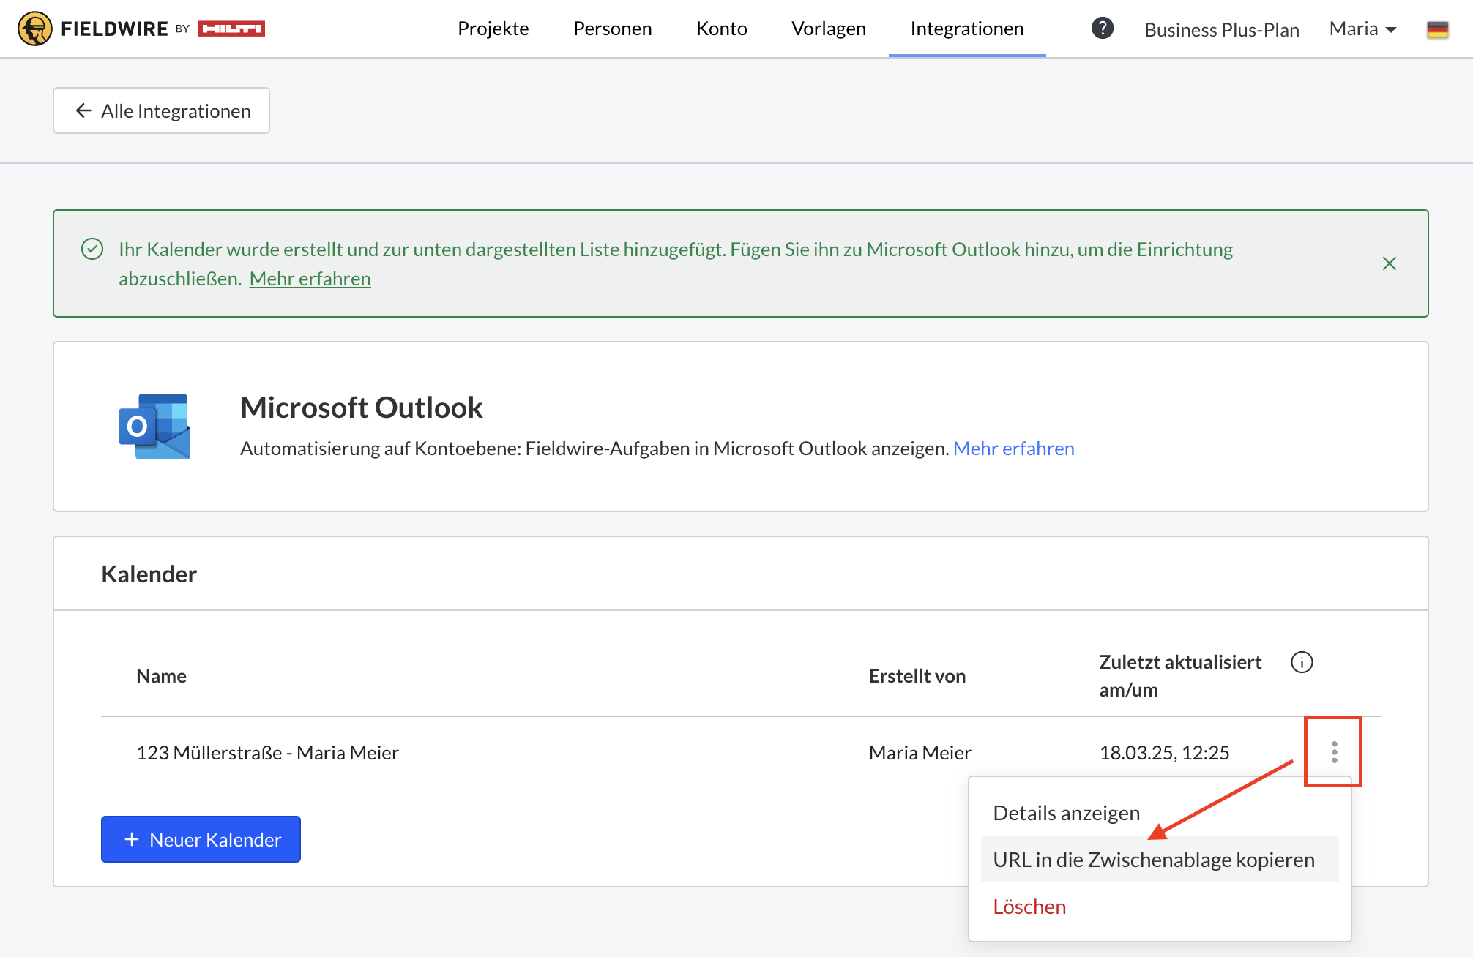The width and height of the screenshot is (1473, 957).
Task: Open the Projekte navigation tab
Action: (493, 29)
